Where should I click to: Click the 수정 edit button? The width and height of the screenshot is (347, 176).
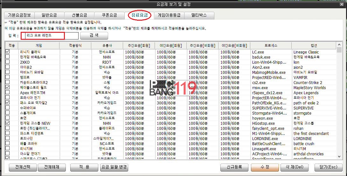tap(265, 167)
